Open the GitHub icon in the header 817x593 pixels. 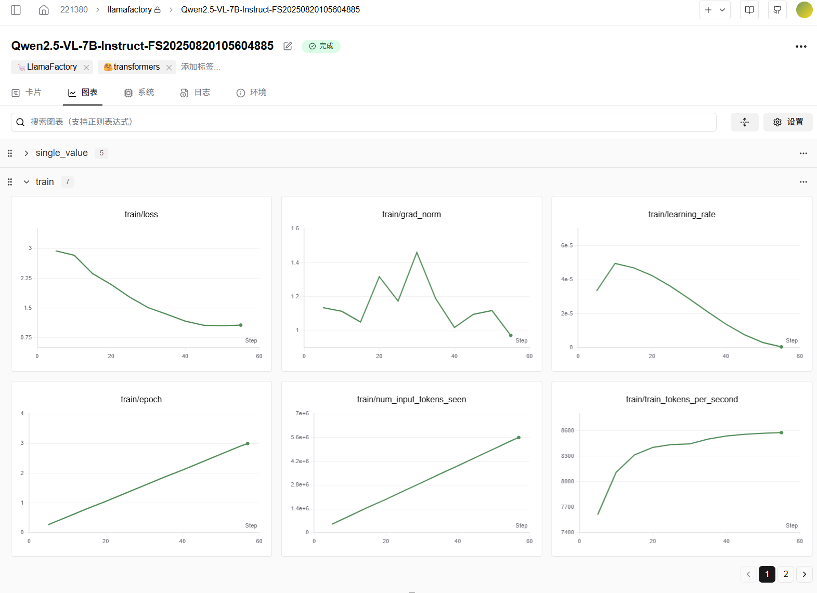[x=777, y=10]
